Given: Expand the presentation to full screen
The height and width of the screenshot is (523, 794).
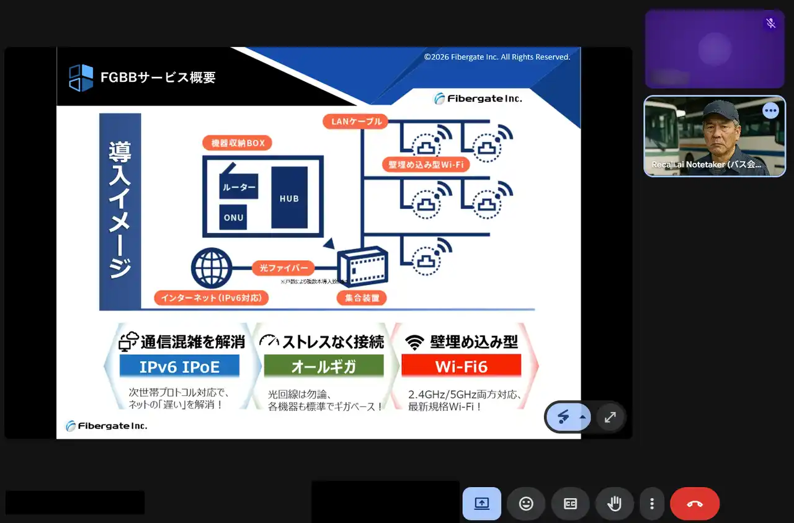Looking at the screenshot, I should pyautogui.click(x=610, y=417).
